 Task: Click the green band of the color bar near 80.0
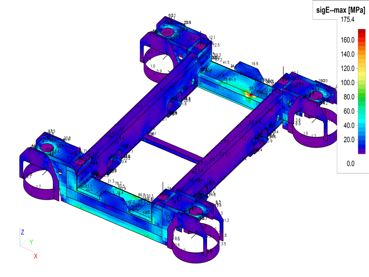click(x=361, y=97)
